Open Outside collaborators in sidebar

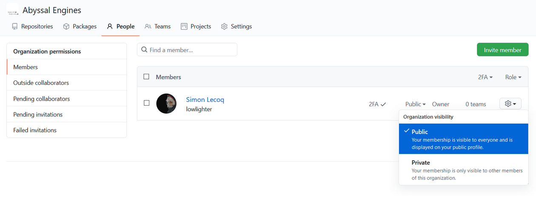click(41, 83)
